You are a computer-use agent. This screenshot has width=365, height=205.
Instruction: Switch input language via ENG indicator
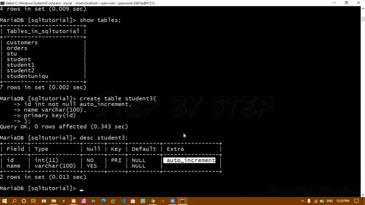(330, 201)
